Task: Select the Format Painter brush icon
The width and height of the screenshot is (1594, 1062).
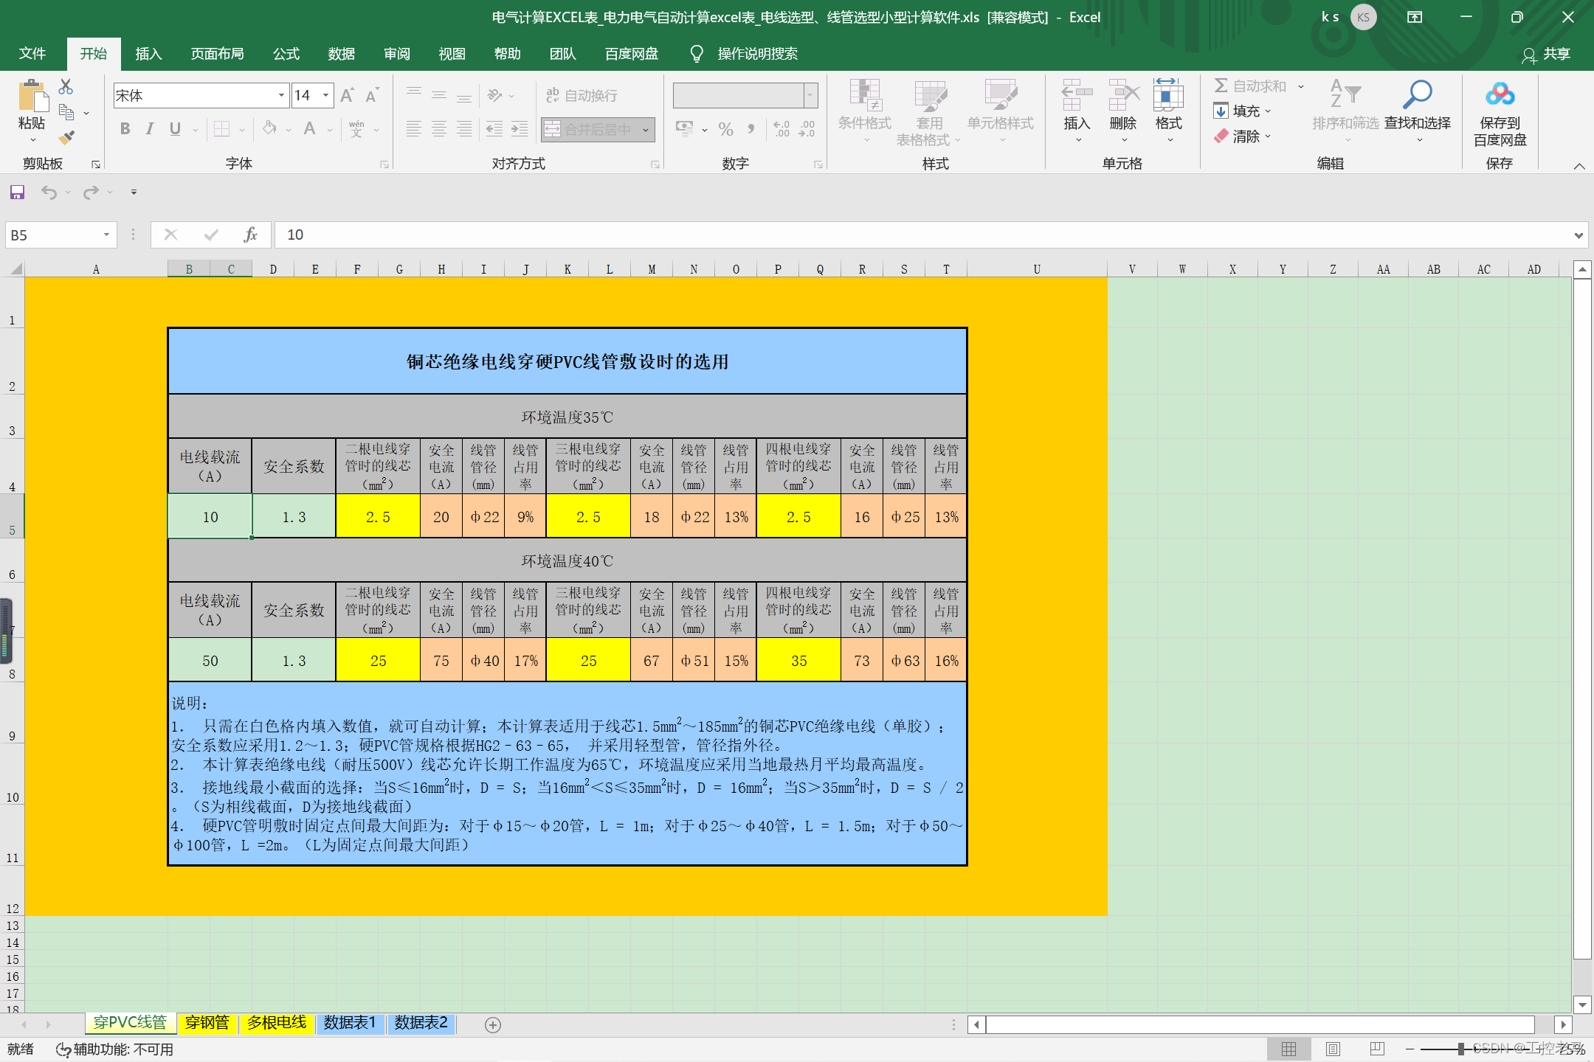Action: tap(66, 137)
